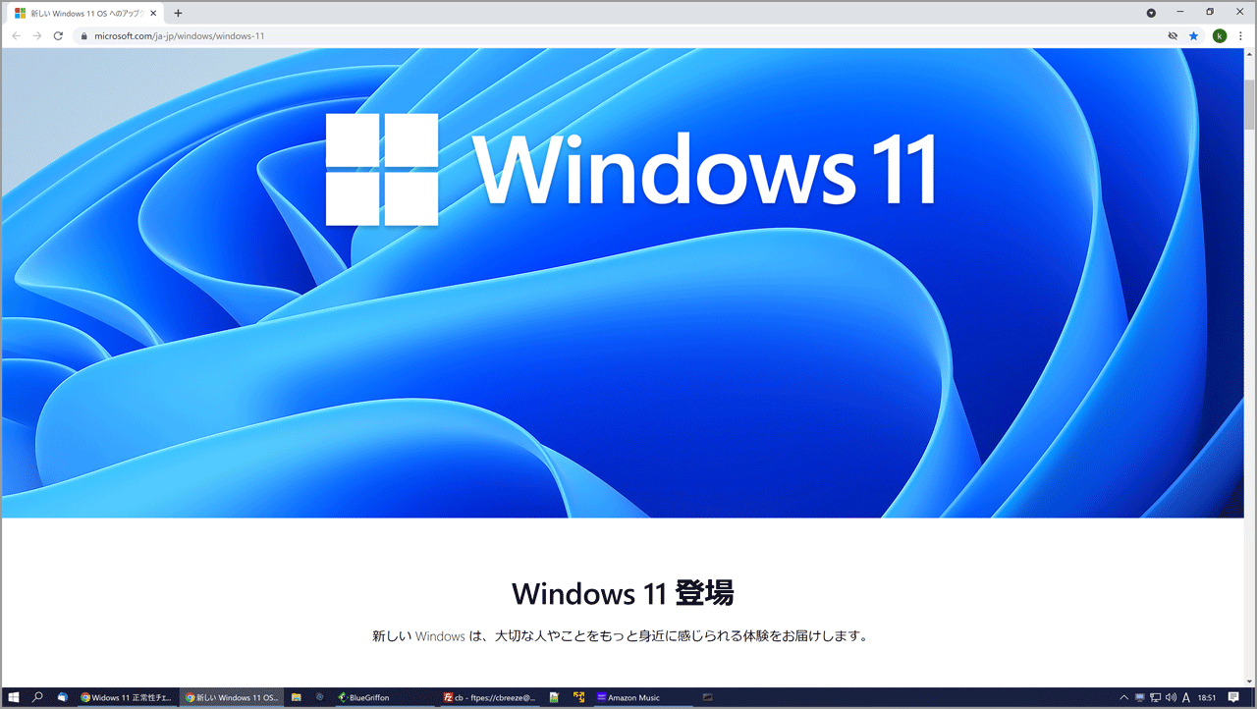This screenshot has width=1257, height=709.
Task: Click the browser forward arrow
Action: (36, 35)
